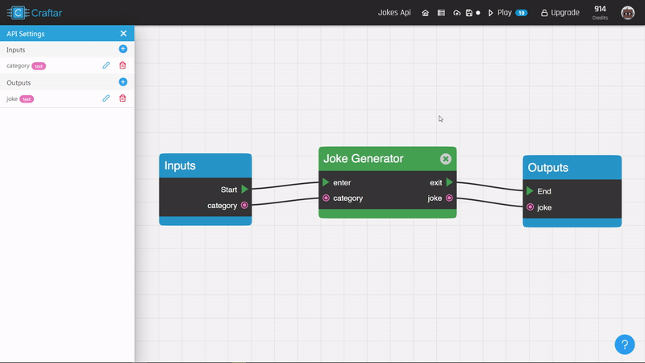Click the joke output port on Joke Generator
The height and width of the screenshot is (363, 645).
tap(449, 198)
